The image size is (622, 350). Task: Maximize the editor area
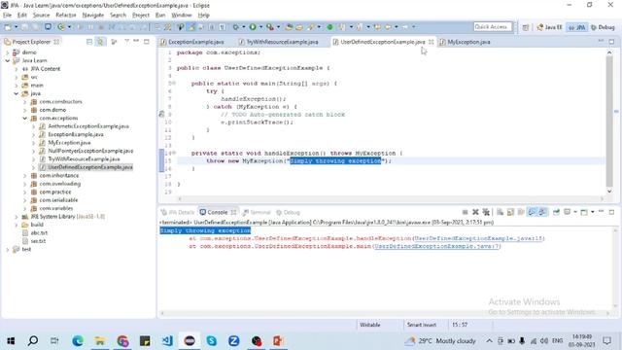pos(611,41)
